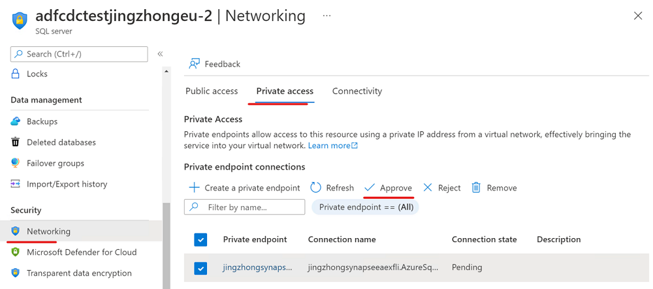Viewport: 653px width, 289px height.
Task: Click the Approve checkmark icon
Action: click(370, 187)
